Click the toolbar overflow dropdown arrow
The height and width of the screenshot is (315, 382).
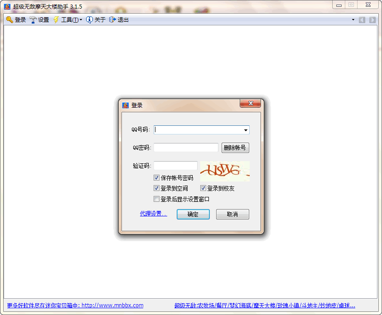[x=353, y=19]
